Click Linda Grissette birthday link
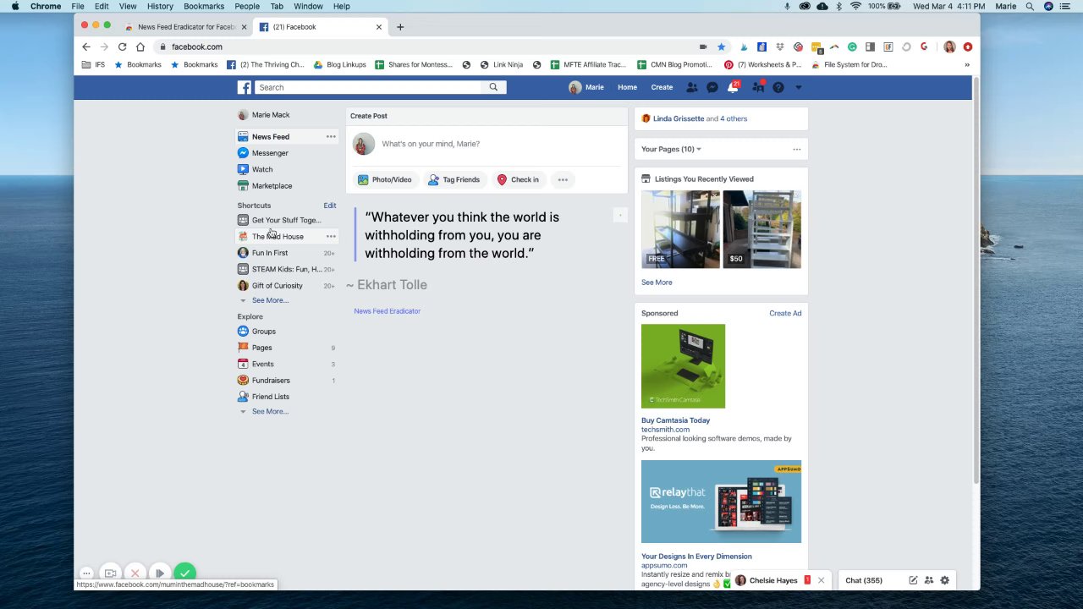This screenshot has height=609, width=1083. (679, 118)
